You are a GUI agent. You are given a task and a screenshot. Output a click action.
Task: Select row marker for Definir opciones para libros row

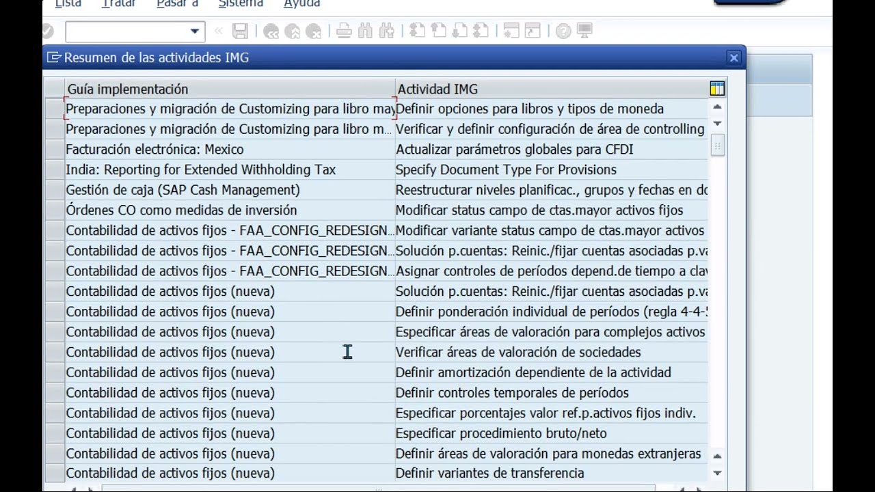[55, 109]
